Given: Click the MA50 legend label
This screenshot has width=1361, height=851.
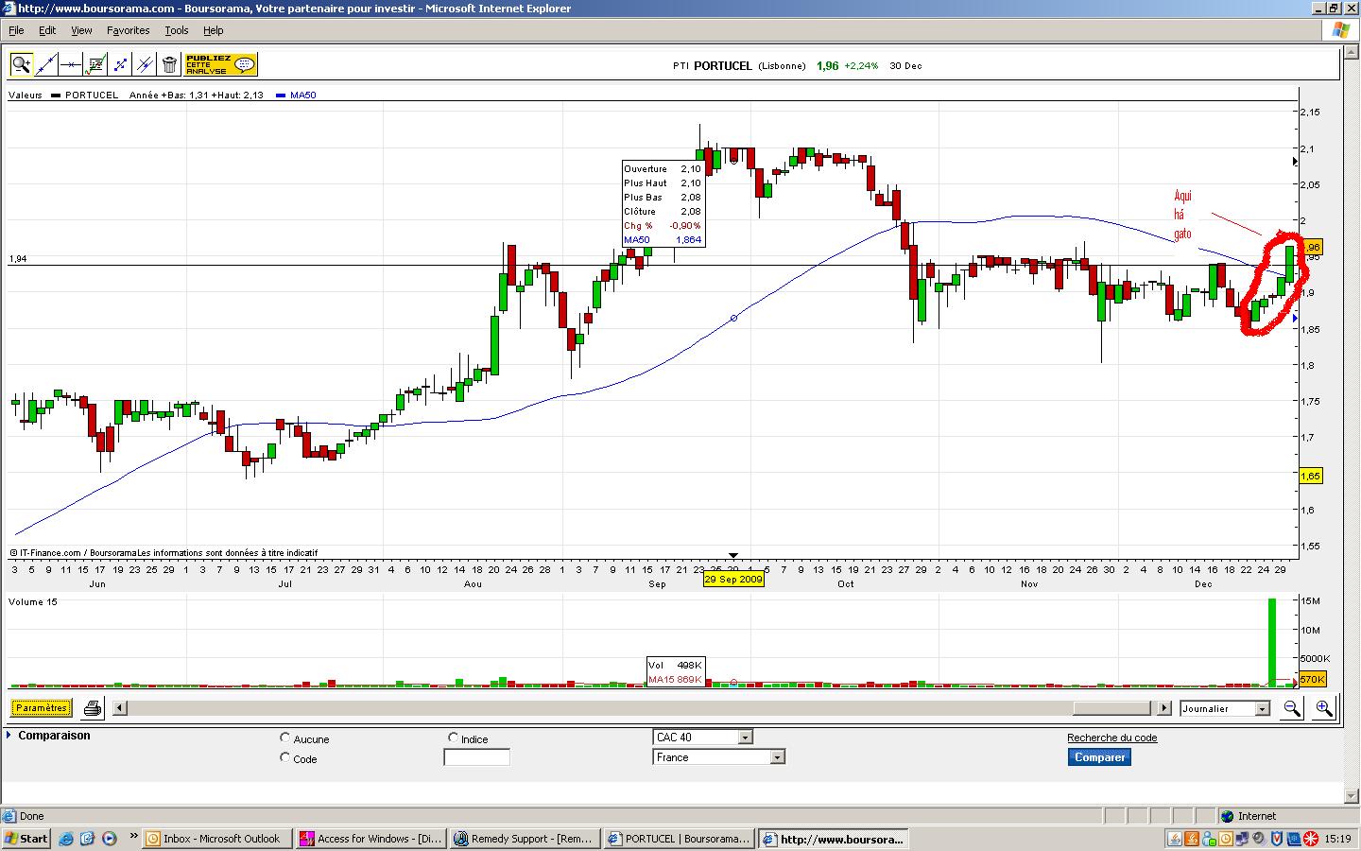Looking at the screenshot, I should click(303, 95).
